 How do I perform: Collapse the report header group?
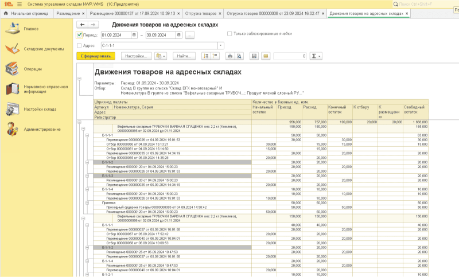[79, 79]
